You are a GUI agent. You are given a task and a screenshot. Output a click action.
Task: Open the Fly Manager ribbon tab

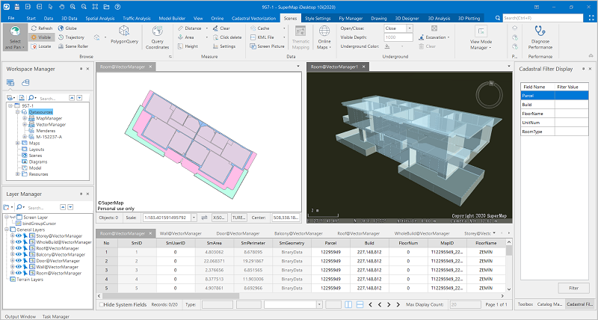click(x=351, y=18)
